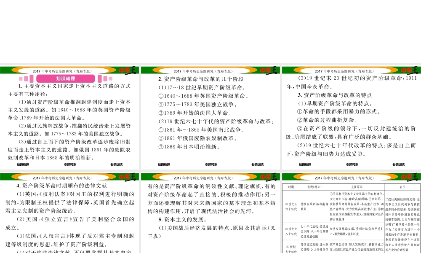Click heading '3. 资产阶级革命与改革的特点'
Image resolution: width=421 pixels, height=253 pixels.
[335, 95]
